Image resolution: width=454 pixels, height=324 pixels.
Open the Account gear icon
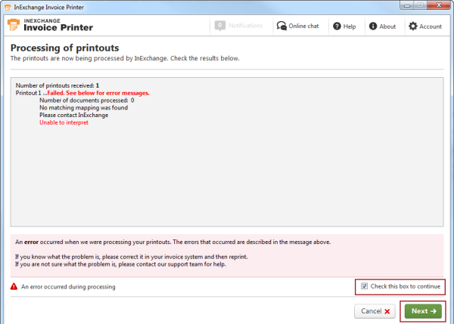(x=413, y=26)
